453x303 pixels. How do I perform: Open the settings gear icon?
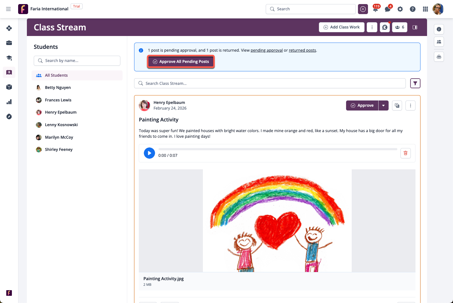click(400, 9)
